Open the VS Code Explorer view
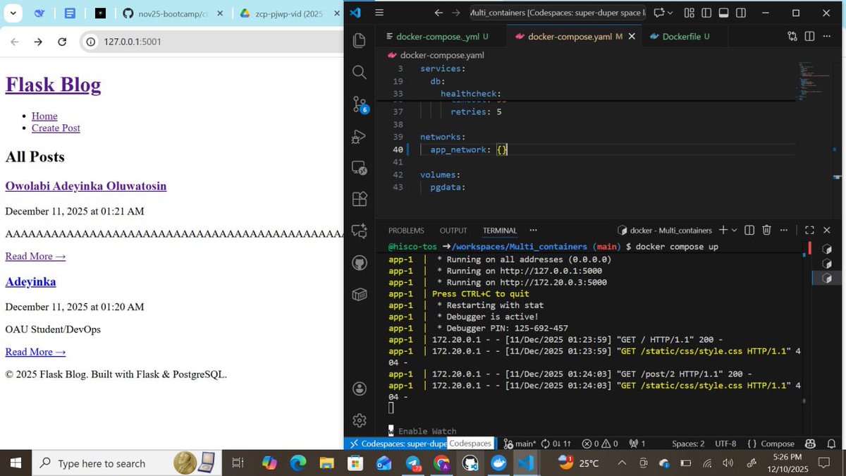The height and width of the screenshot is (476, 846). (360, 40)
